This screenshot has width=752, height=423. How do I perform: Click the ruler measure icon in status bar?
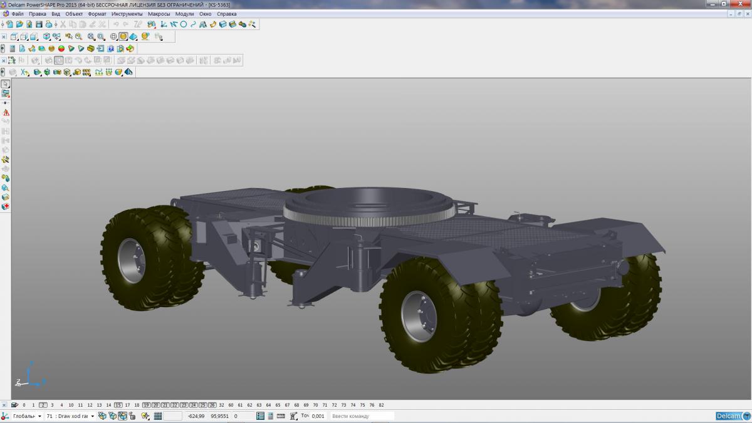[x=281, y=416]
